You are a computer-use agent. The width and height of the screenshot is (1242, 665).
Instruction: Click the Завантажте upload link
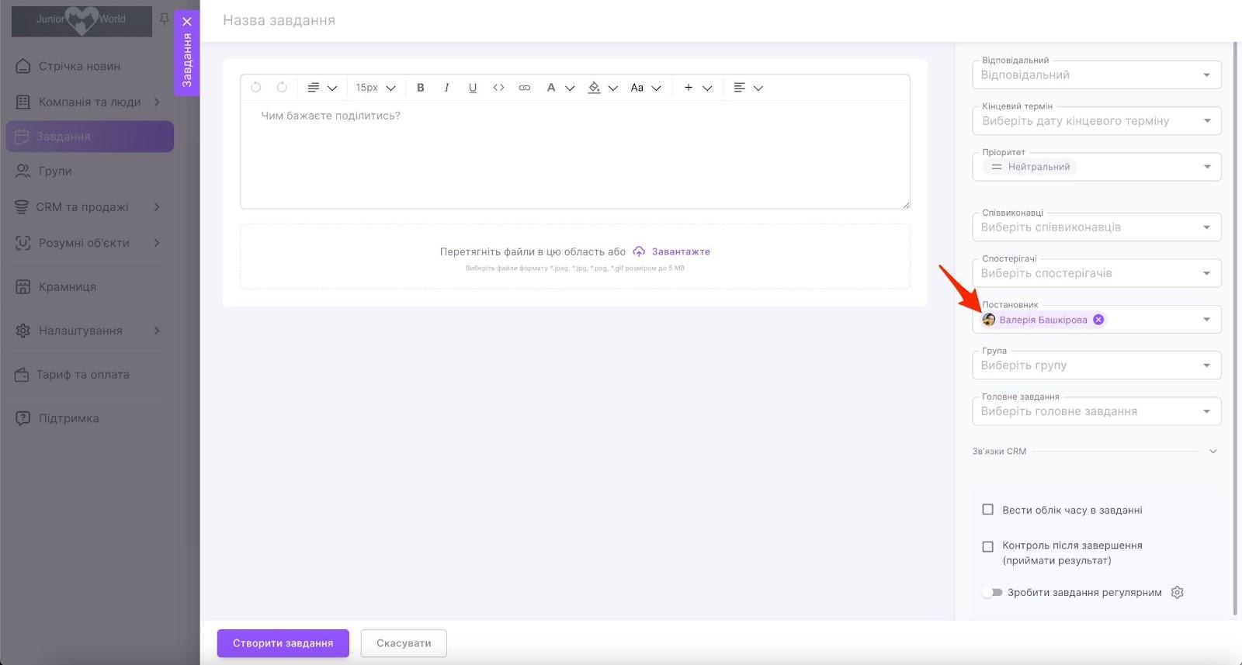681,251
